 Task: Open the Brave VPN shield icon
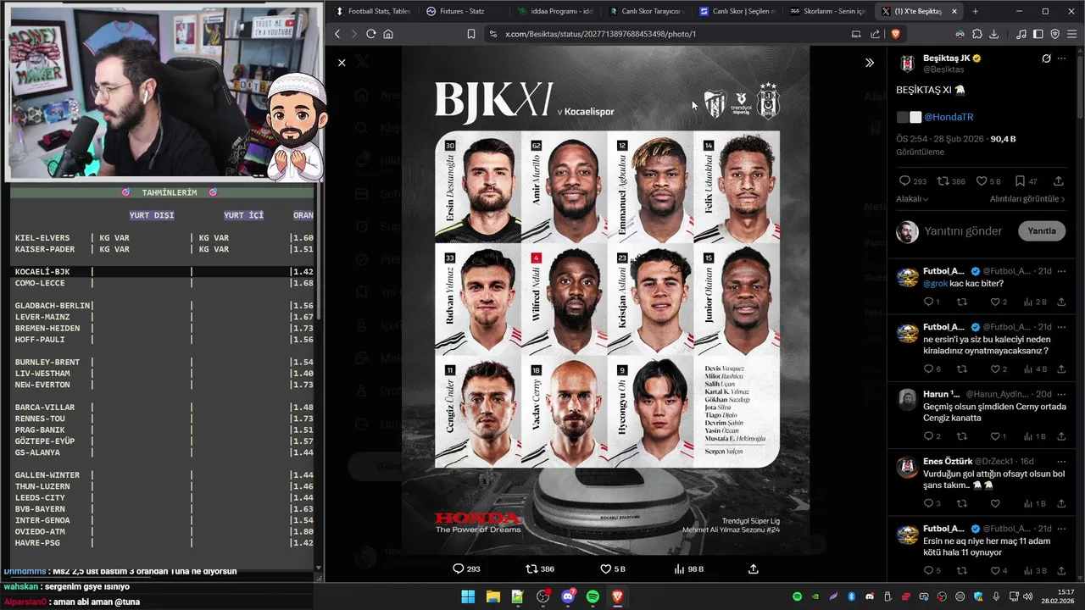(x=1055, y=34)
